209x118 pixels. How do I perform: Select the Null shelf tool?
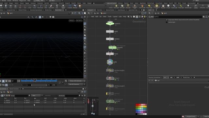pos(20,6)
